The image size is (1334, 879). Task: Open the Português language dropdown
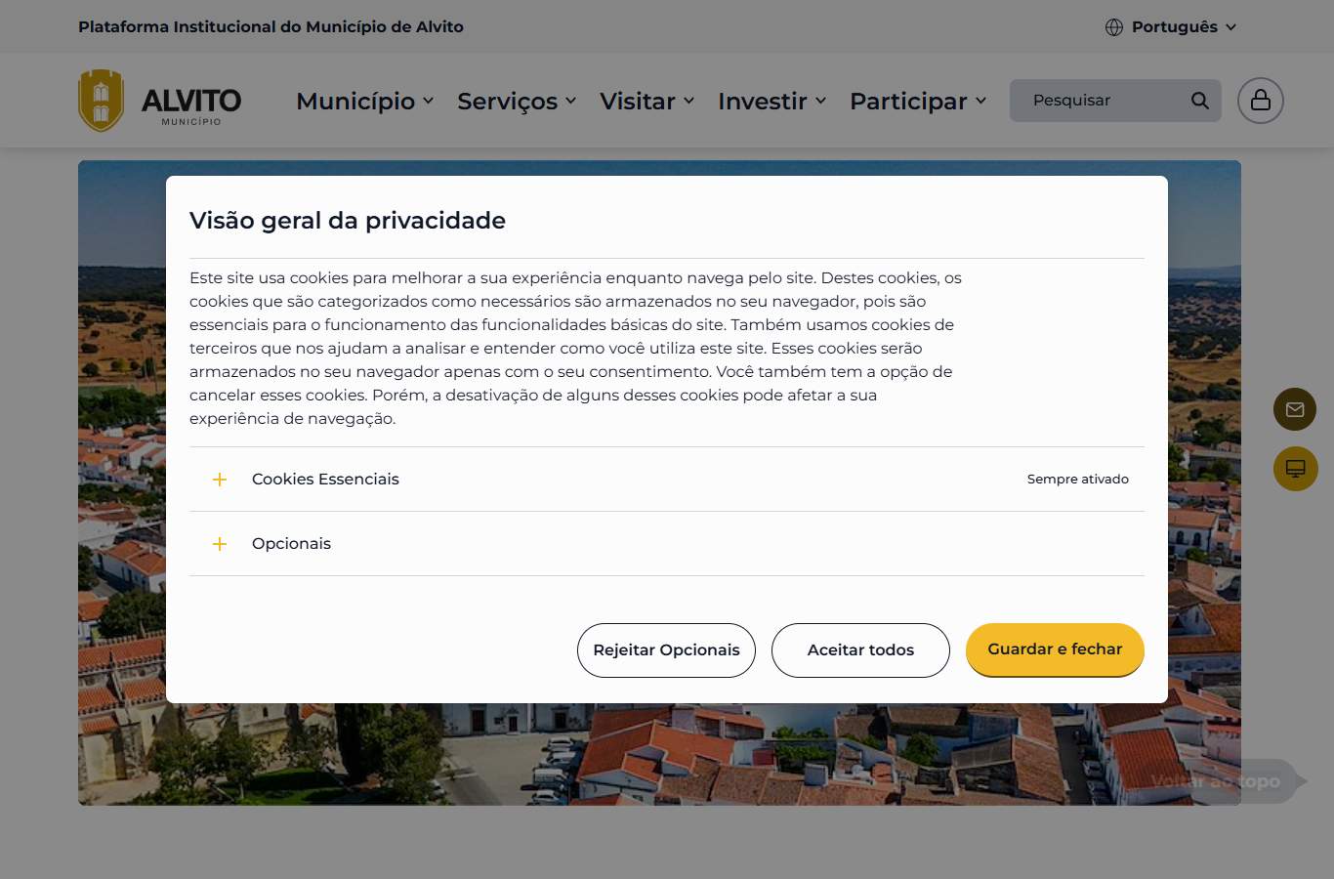1171,27
